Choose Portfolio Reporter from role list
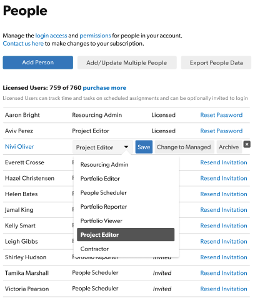The width and height of the screenshot is (255, 303). 104,207
